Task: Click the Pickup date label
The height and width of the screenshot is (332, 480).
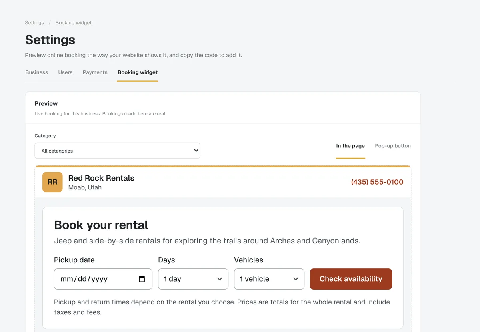Action: [74, 260]
